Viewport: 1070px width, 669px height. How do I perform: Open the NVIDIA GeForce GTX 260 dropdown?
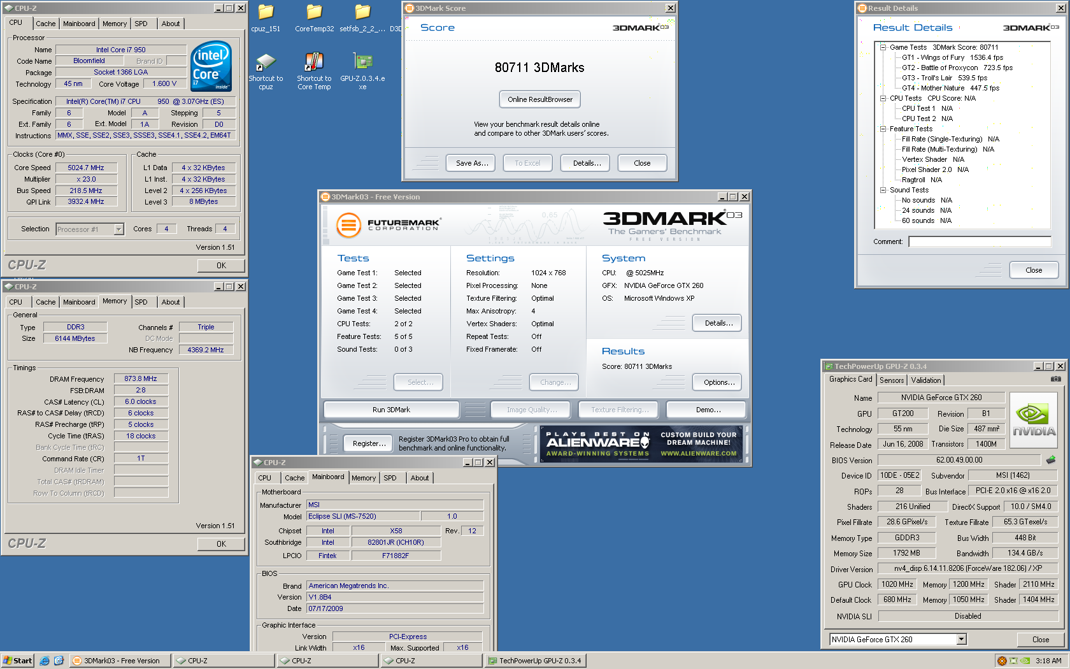pyautogui.click(x=961, y=639)
